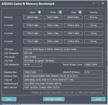Click the Read info icon

click(x=39, y=12)
